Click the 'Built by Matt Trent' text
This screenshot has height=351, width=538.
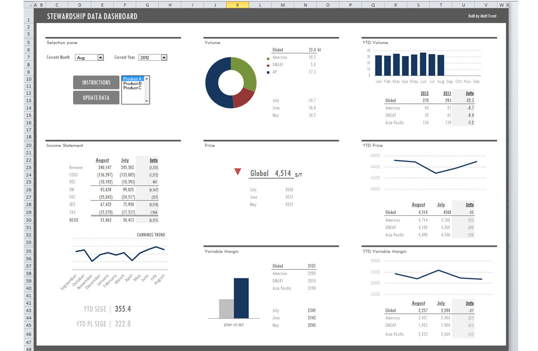click(x=482, y=16)
